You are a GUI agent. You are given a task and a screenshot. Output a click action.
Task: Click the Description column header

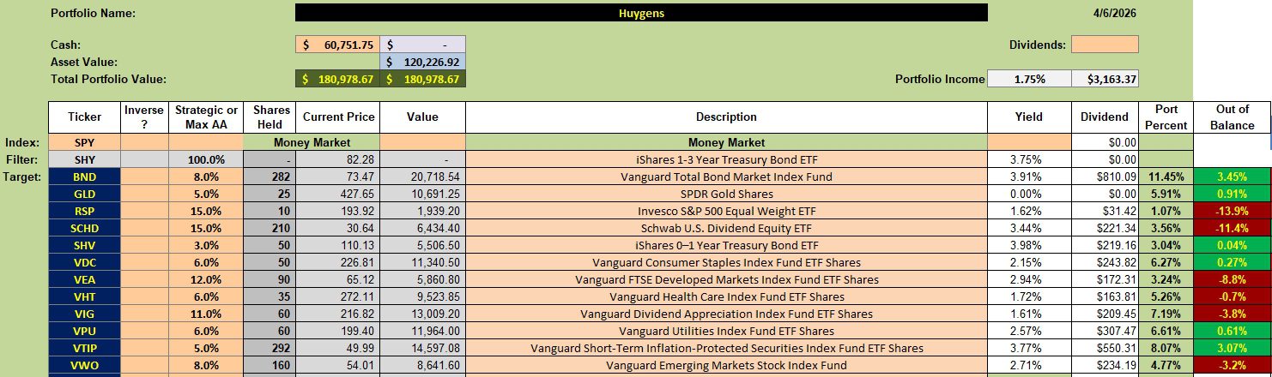(x=726, y=117)
